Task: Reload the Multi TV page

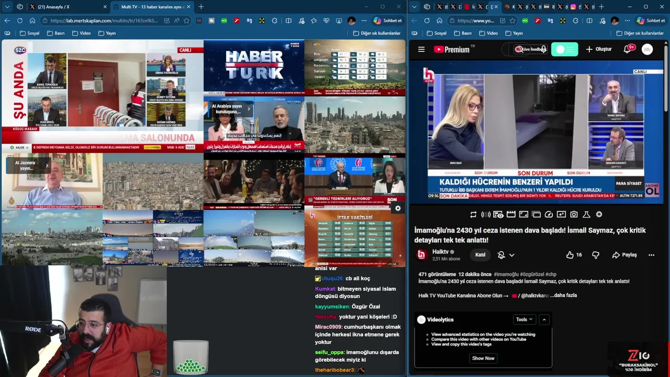Action: [19, 20]
